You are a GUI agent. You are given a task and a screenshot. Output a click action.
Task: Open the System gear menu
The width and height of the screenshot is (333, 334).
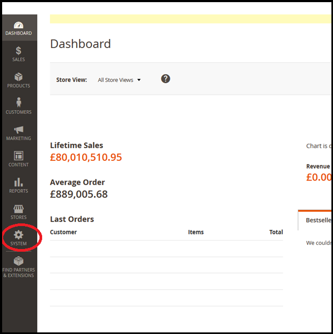19,238
